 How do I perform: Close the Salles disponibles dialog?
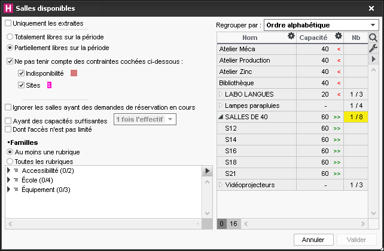click(371, 8)
